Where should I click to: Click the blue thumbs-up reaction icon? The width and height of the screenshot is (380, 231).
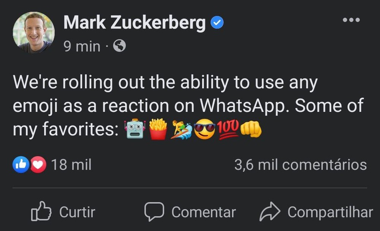tap(21, 165)
